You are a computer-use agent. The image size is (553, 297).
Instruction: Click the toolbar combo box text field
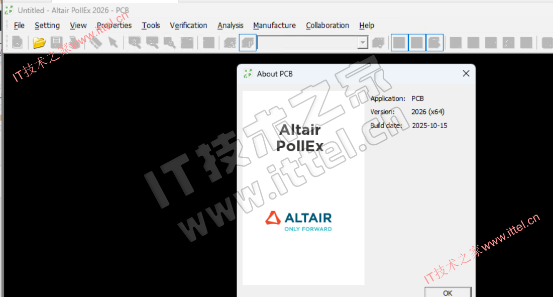click(307, 43)
